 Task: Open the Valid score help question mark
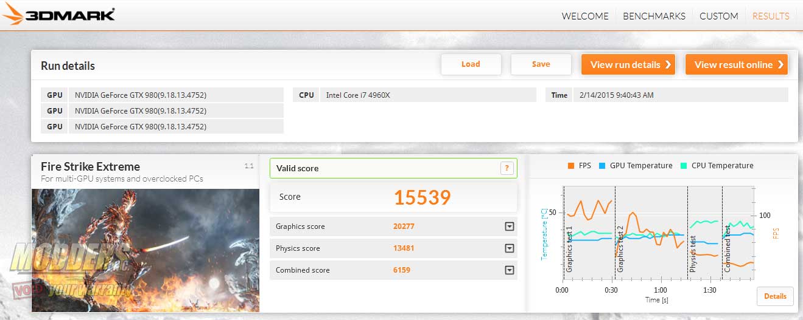(x=507, y=168)
